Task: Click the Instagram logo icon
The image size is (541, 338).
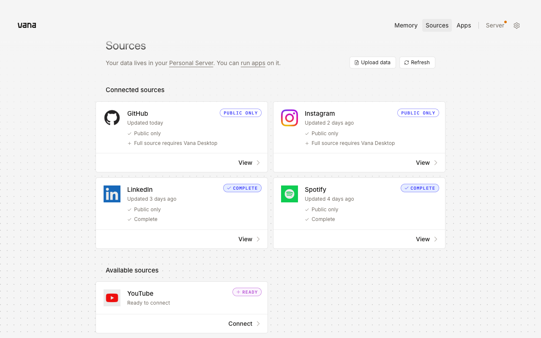Action: click(x=290, y=118)
